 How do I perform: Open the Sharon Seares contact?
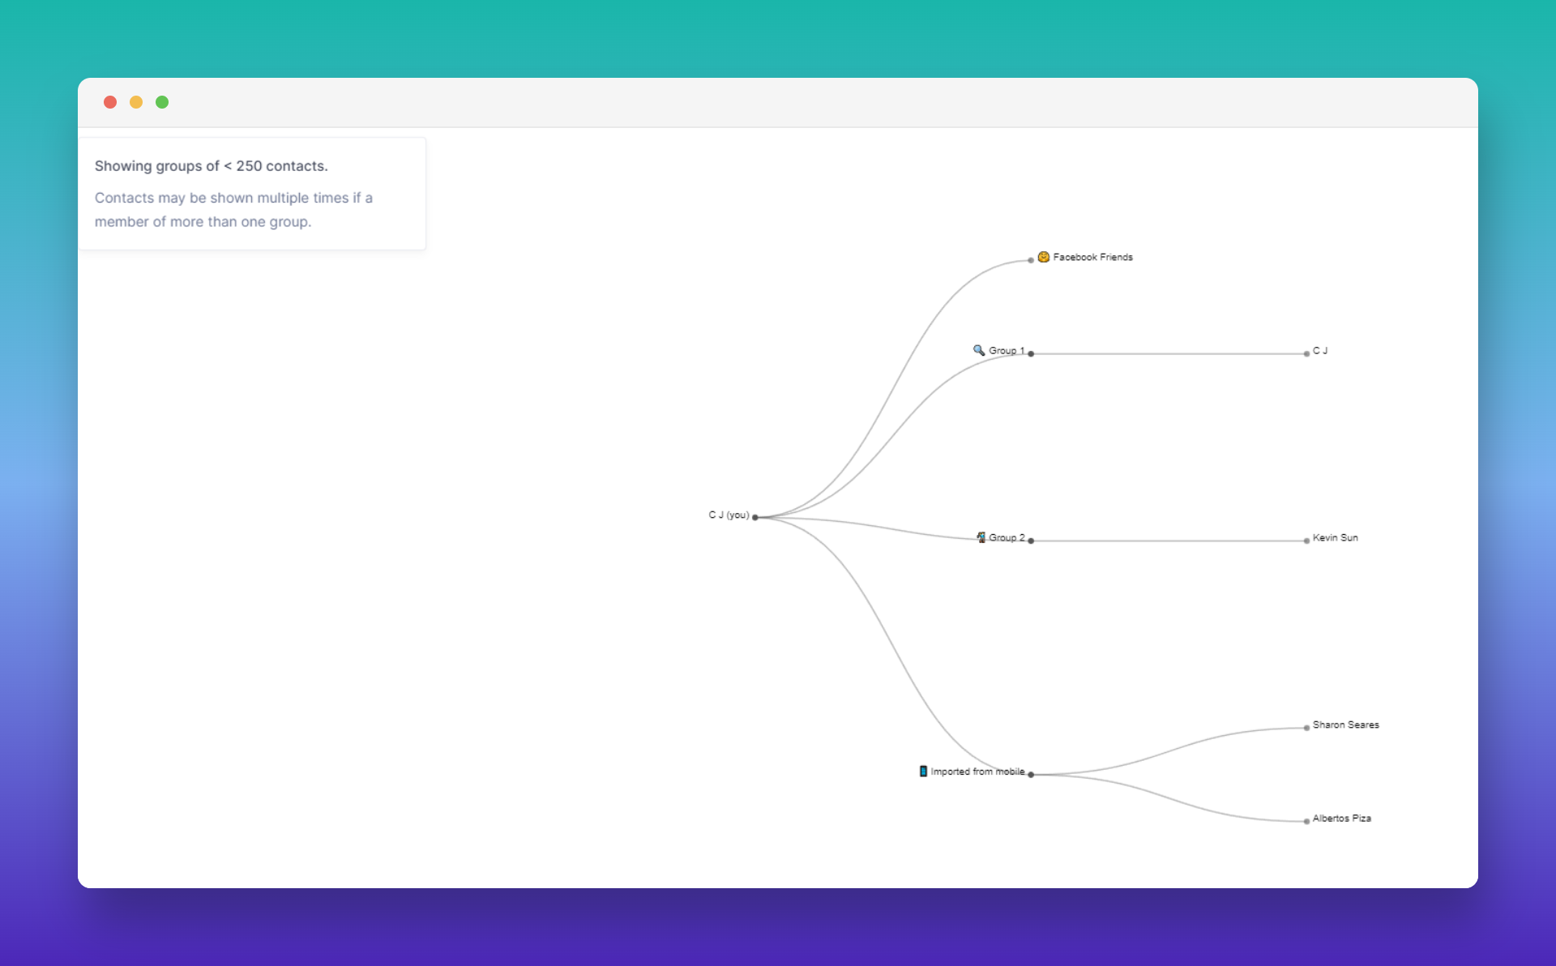point(1345,724)
